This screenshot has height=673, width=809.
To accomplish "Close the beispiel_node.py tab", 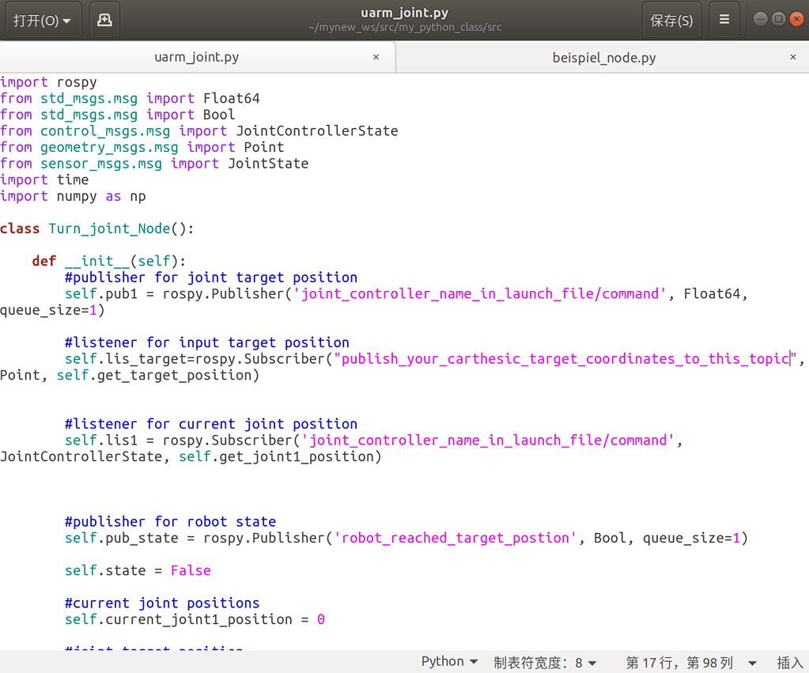I will point(792,57).
